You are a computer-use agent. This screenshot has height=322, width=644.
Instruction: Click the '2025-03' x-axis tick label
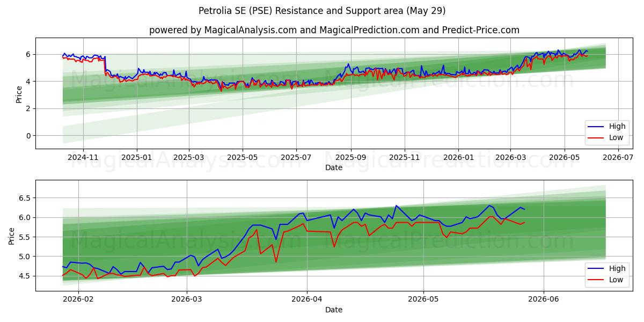point(189,157)
